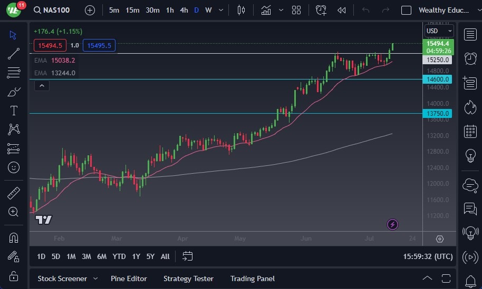The height and width of the screenshot is (289, 482).
Task: Toggle the magnet mode tool
Action: [14, 237]
